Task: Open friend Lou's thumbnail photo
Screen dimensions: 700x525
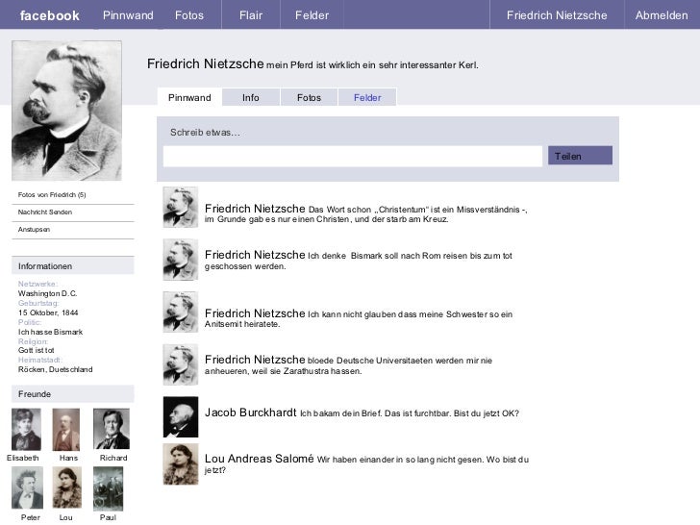Action: (x=67, y=487)
